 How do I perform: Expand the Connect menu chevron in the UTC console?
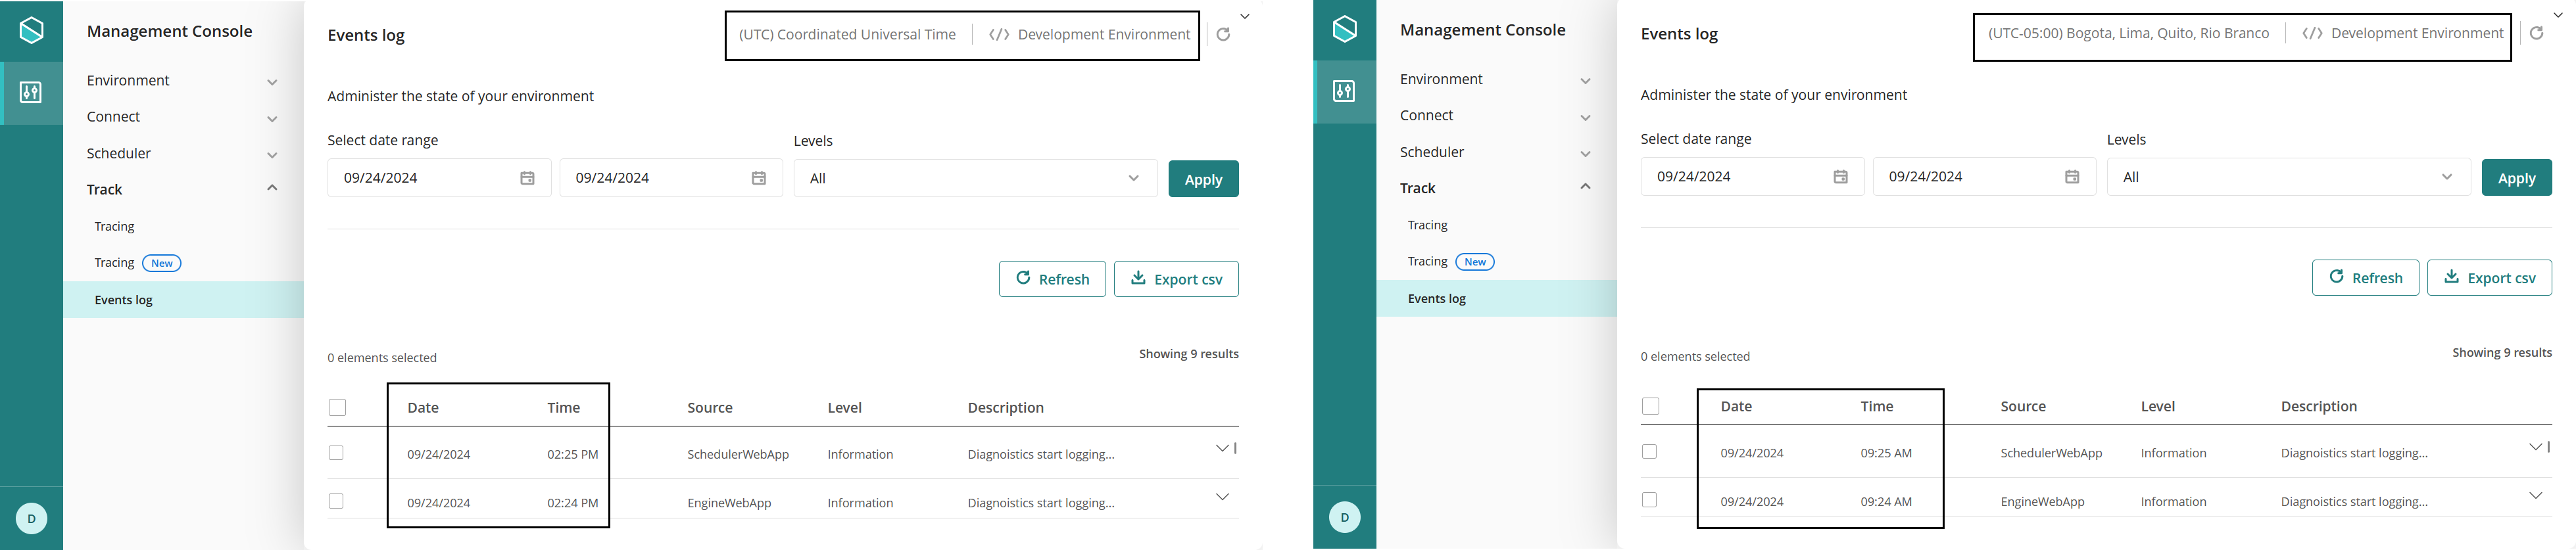(x=272, y=119)
